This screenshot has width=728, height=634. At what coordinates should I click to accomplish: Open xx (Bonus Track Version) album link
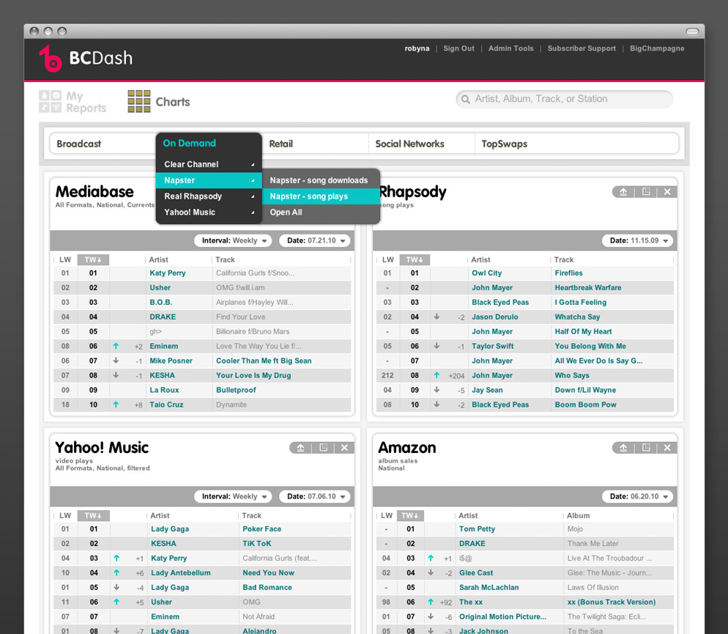[x=612, y=602]
